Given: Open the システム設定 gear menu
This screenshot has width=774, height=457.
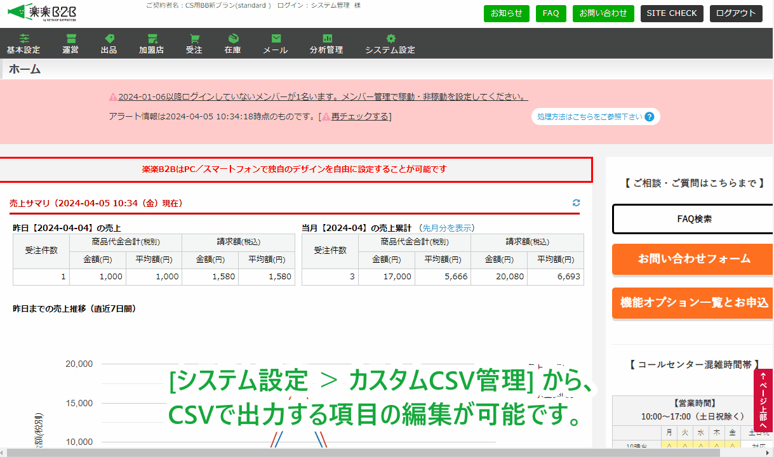Looking at the screenshot, I should 390,39.
